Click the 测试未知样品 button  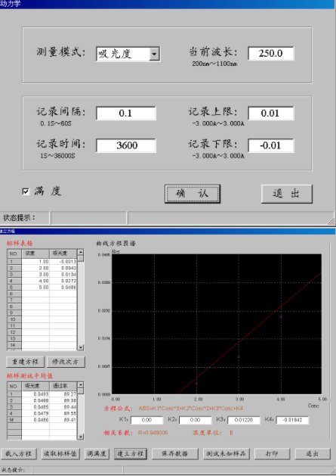(226, 454)
